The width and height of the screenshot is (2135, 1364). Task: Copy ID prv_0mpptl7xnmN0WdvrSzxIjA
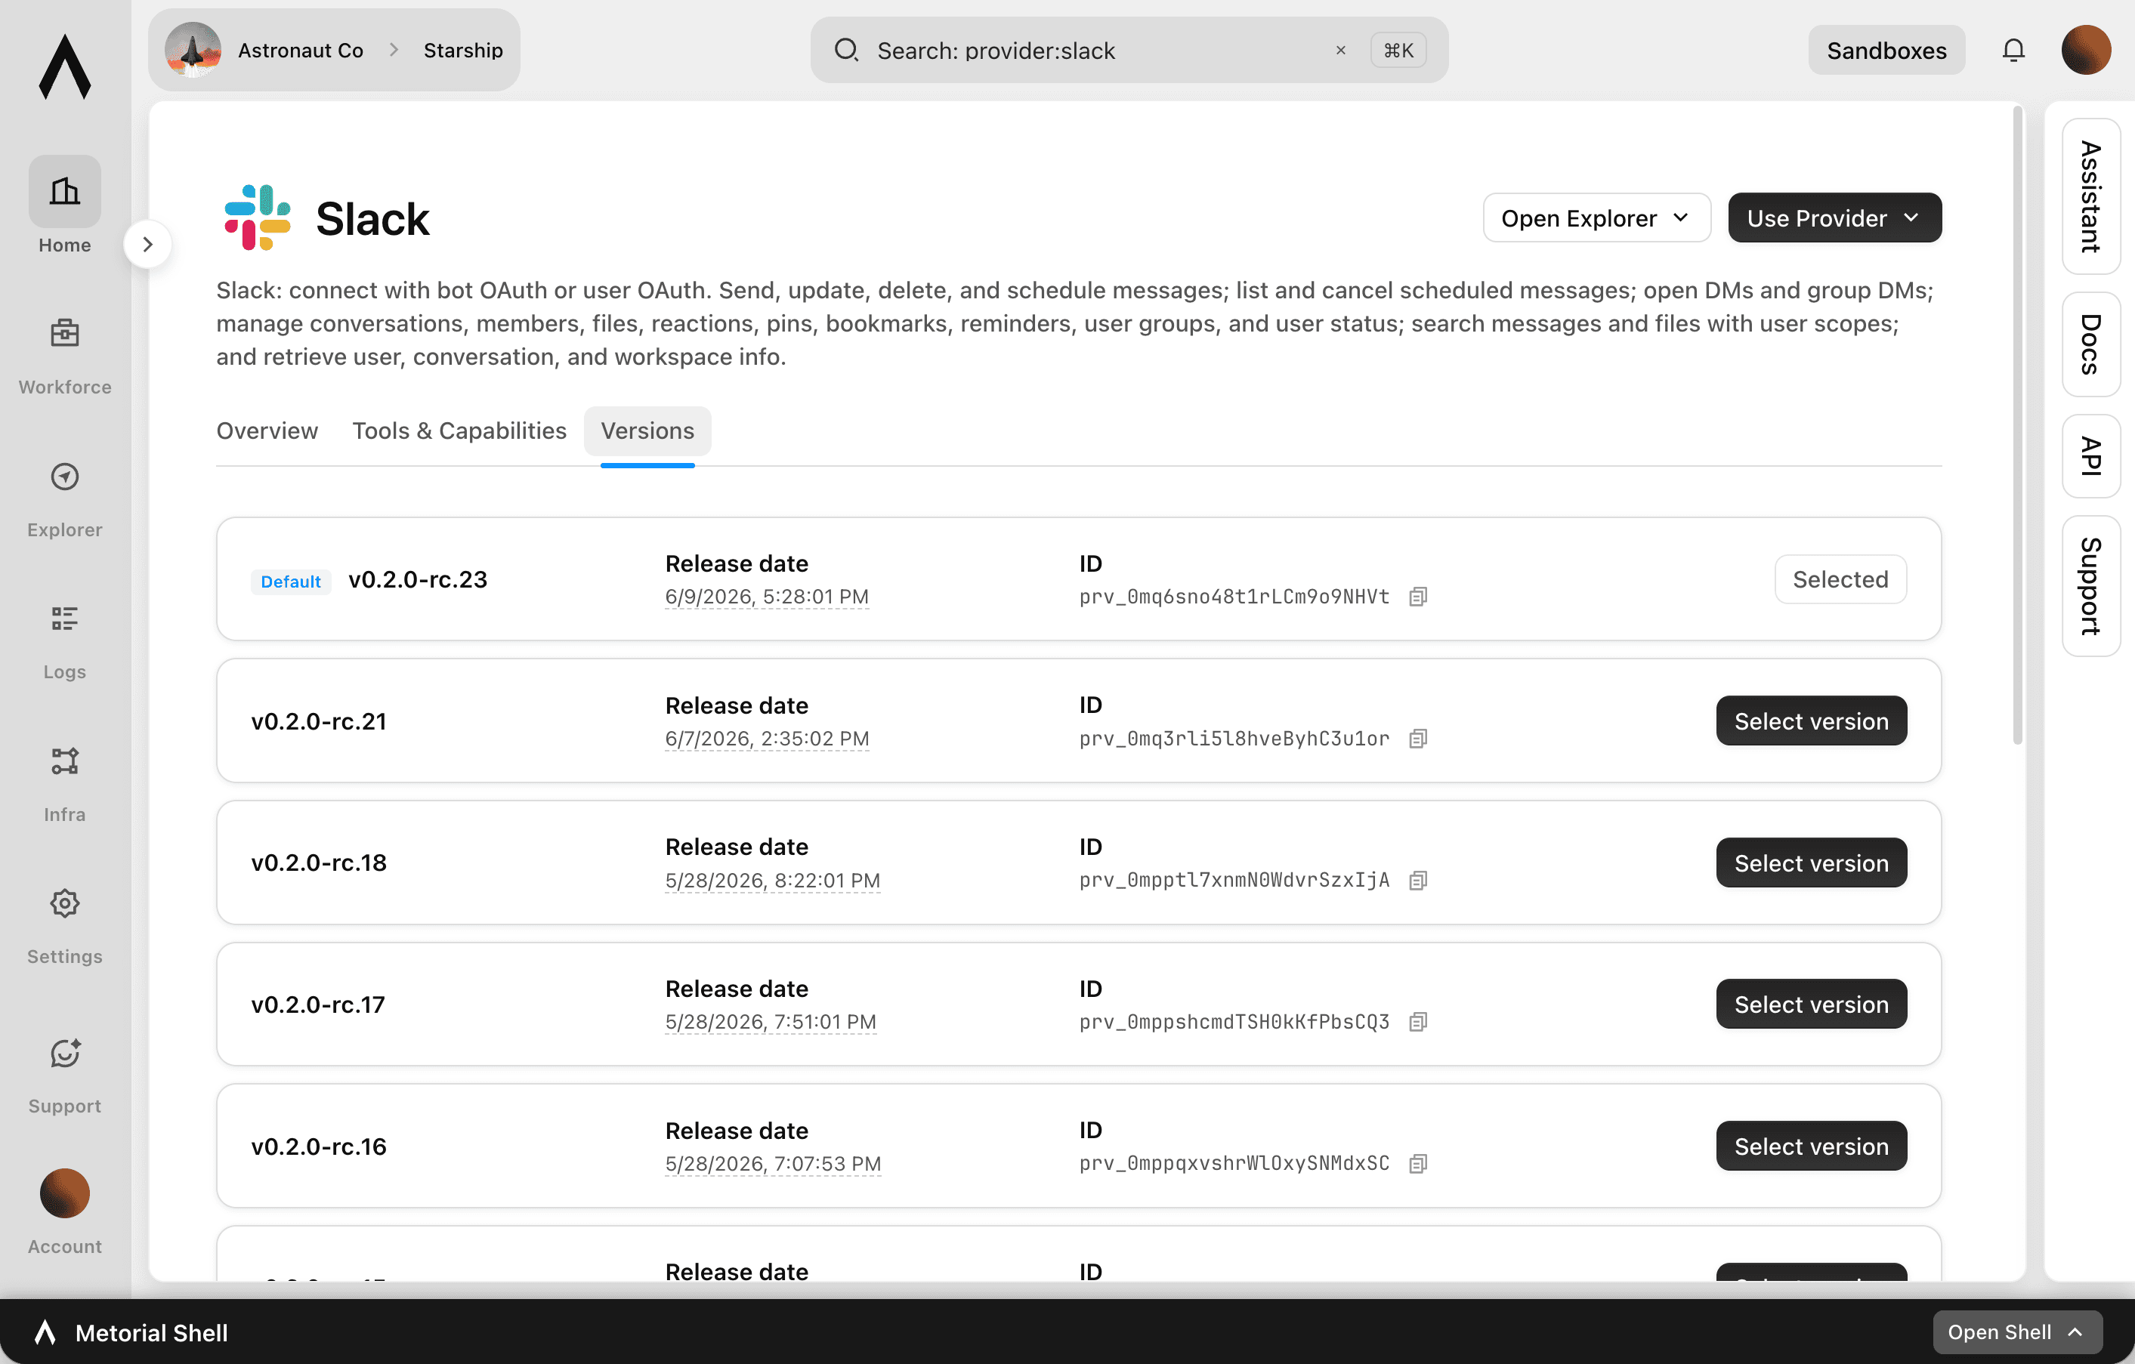[x=1418, y=881]
